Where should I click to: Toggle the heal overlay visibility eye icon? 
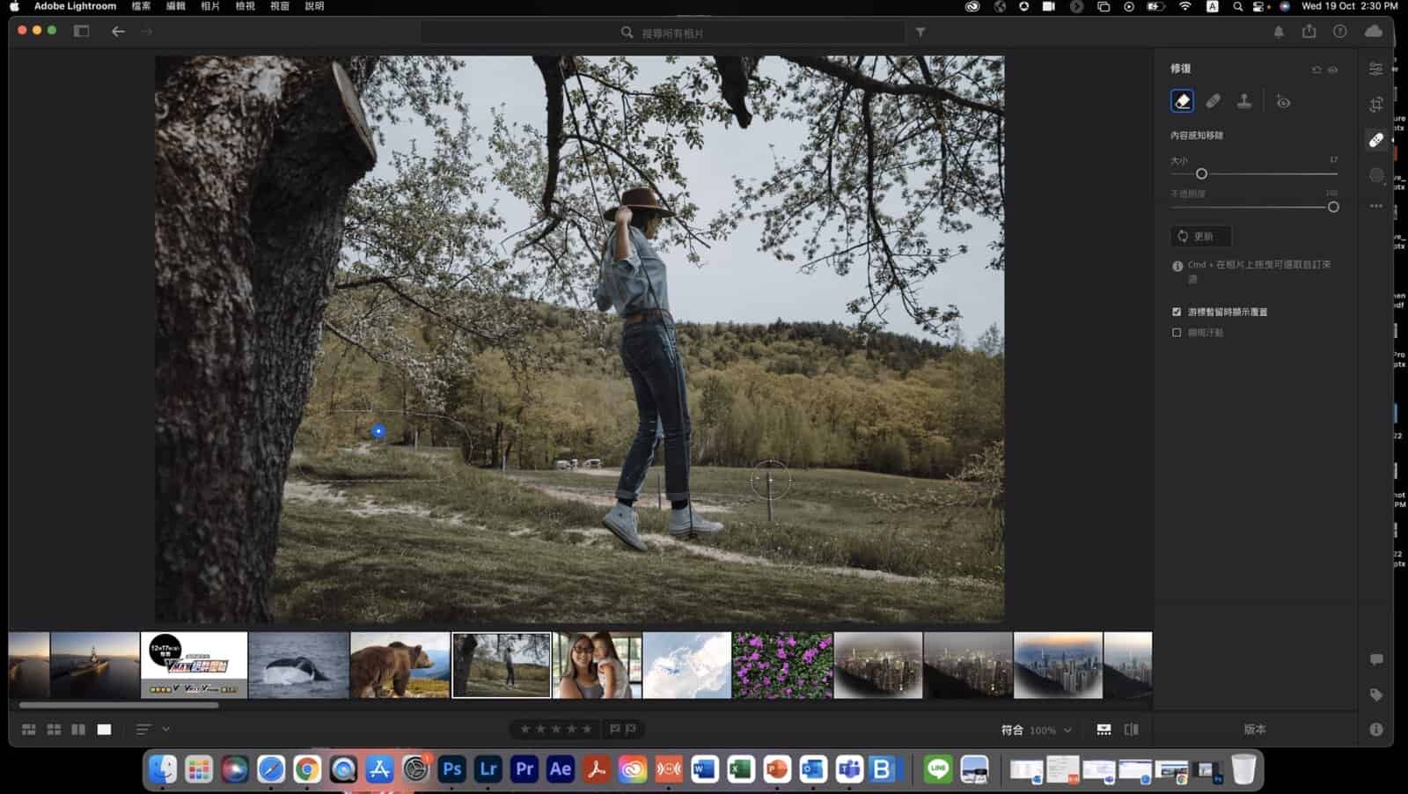[1333, 70]
